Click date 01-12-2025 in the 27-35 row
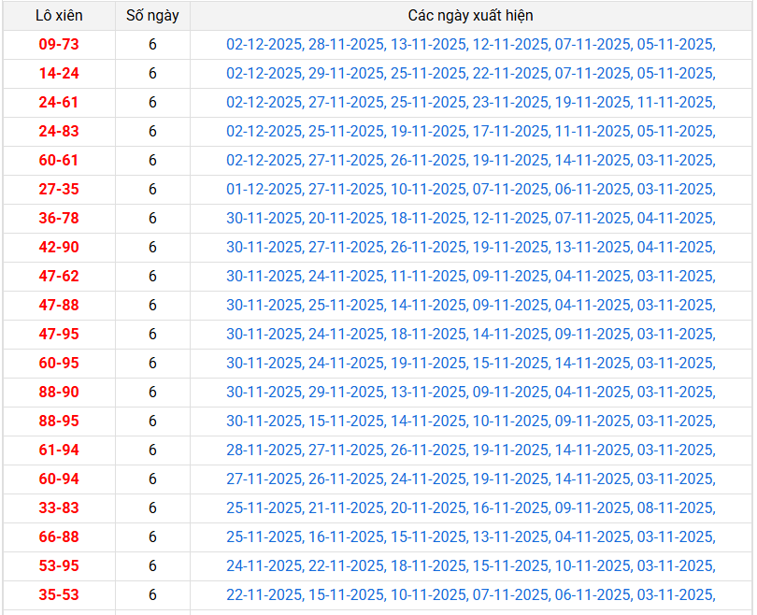 264,189
